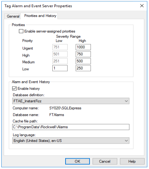Click the Urgent high severity field
The width and height of the screenshot is (149, 169).
83,47
